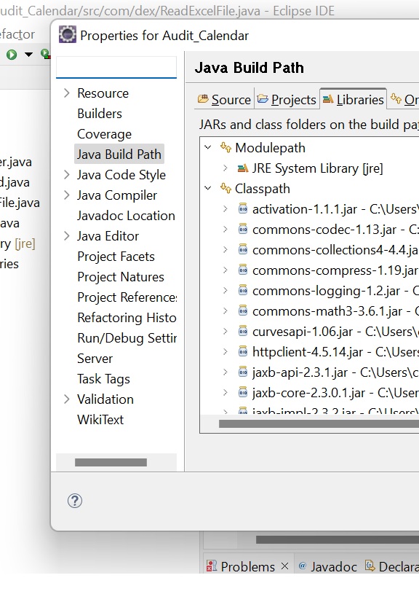Click the help question mark icon
This screenshot has width=419, height=594.
[x=75, y=501]
